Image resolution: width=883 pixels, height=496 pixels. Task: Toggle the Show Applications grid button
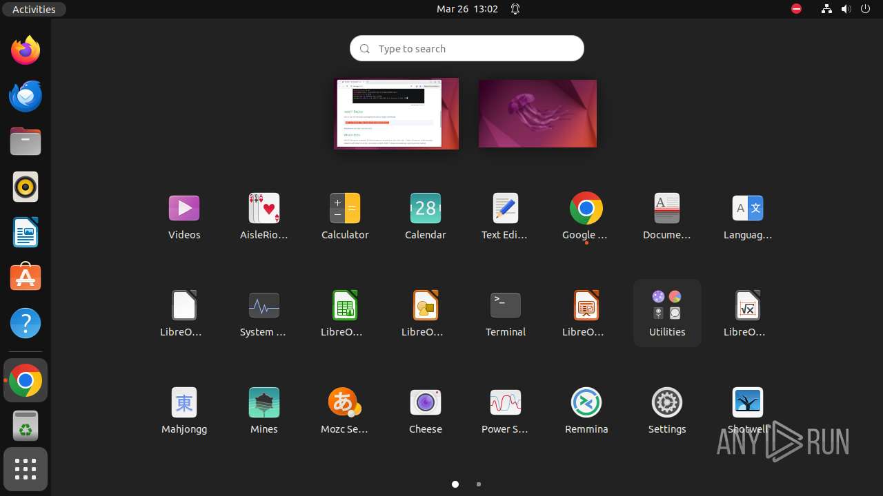click(26, 469)
